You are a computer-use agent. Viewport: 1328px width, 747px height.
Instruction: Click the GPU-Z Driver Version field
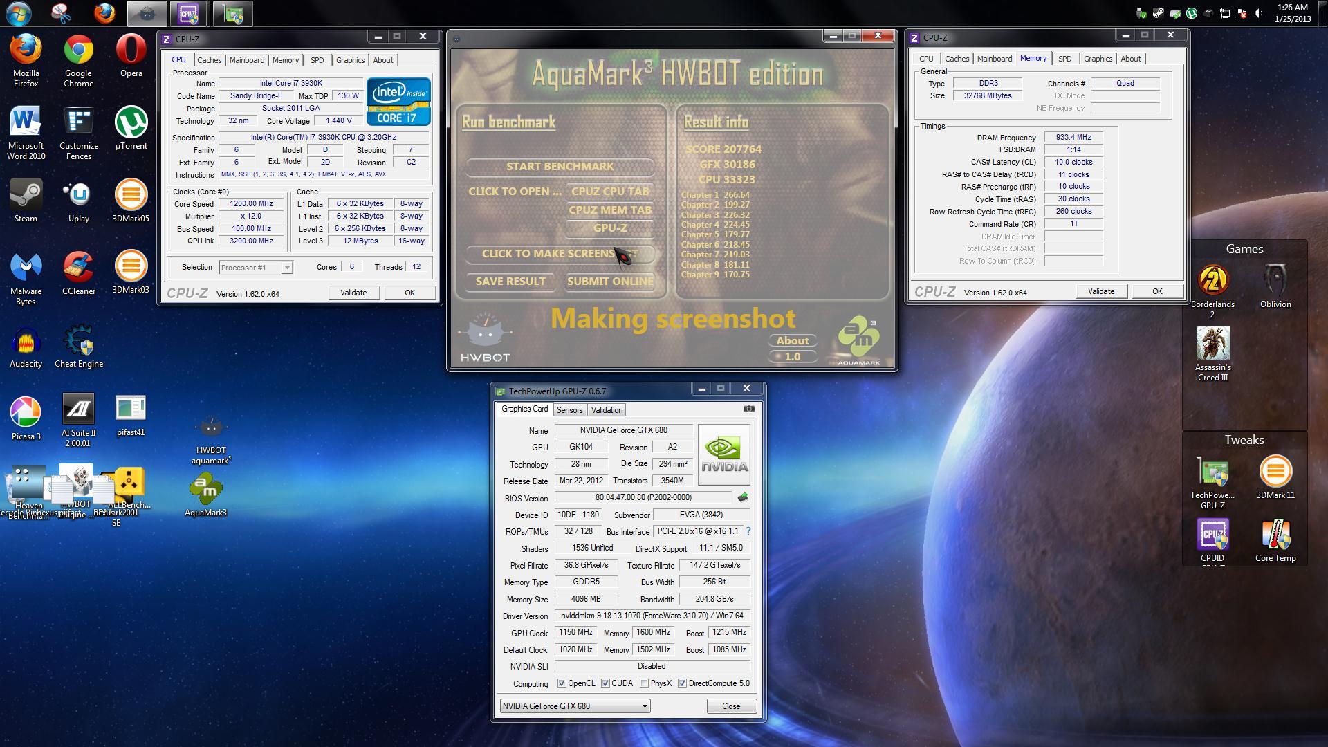pyautogui.click(x=652, y=616)
